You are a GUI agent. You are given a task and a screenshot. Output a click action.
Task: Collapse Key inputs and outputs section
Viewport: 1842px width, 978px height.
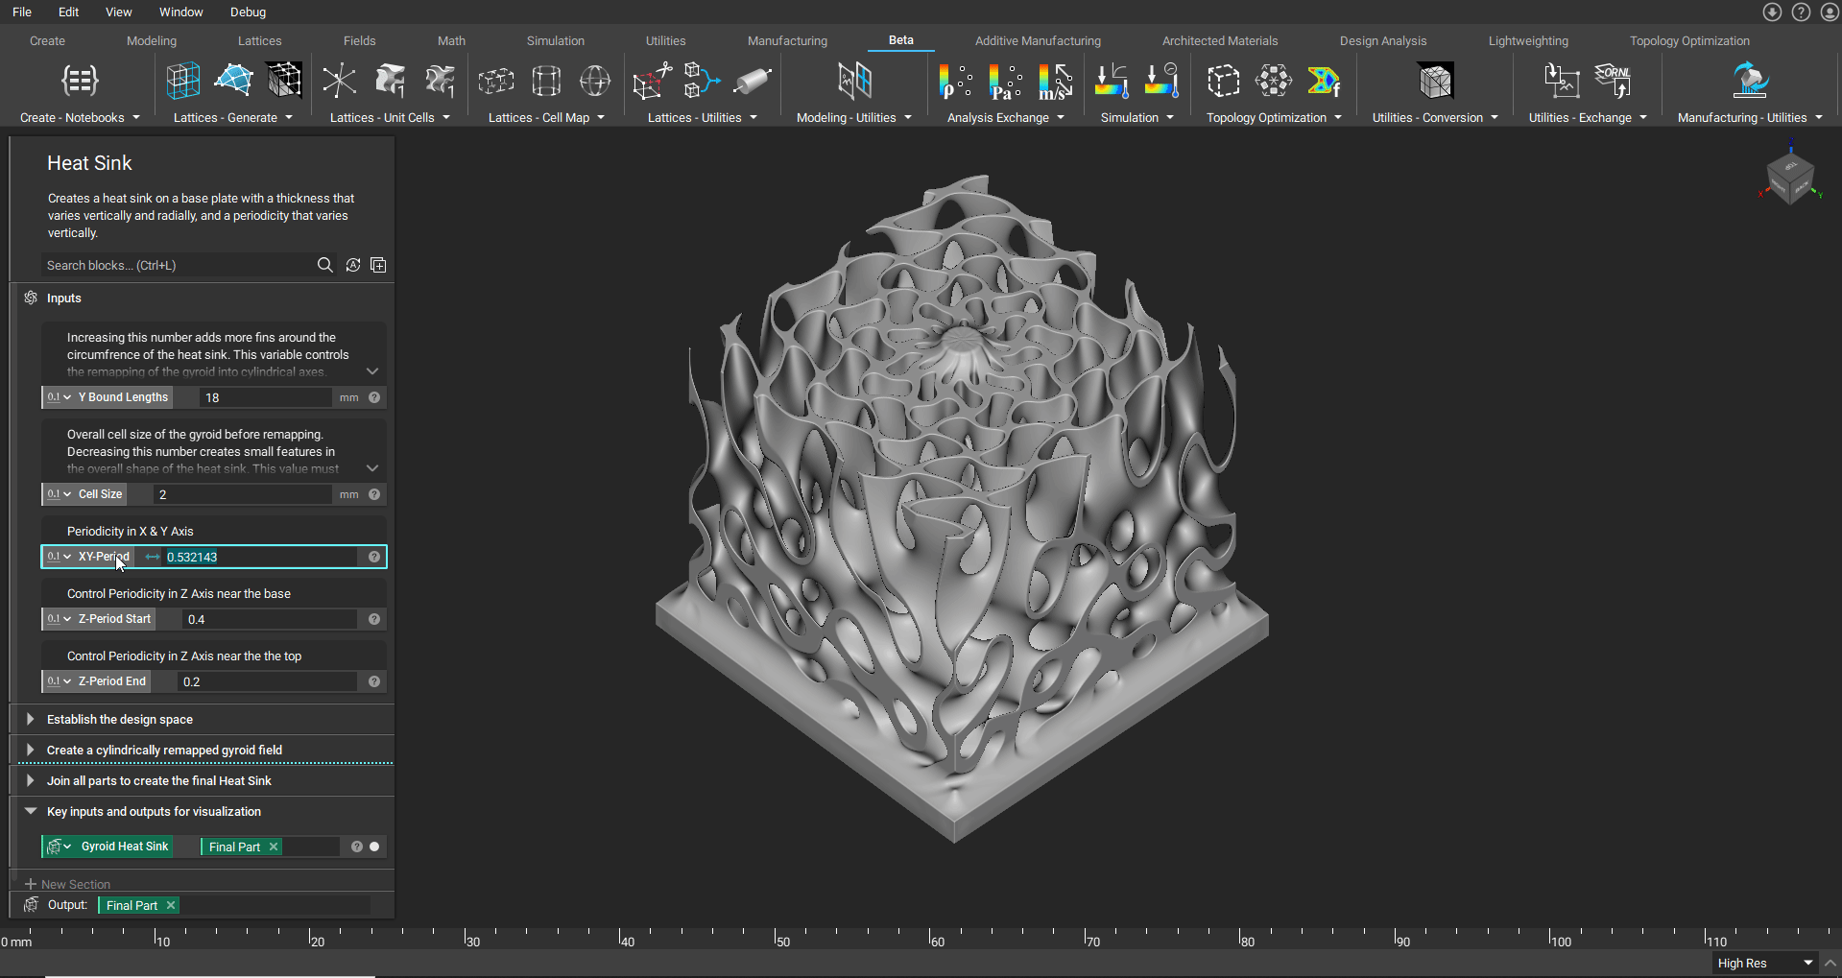[x=31, y=812]
